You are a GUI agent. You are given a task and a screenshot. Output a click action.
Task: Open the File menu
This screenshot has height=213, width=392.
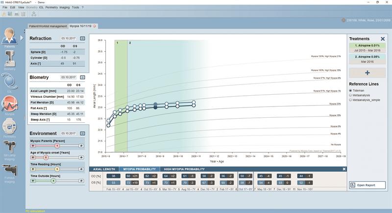pos(5,7)
